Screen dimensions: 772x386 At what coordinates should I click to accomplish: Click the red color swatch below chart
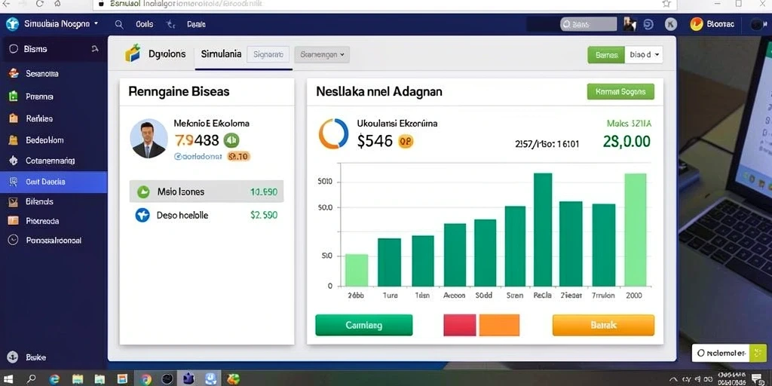(460, 326)
